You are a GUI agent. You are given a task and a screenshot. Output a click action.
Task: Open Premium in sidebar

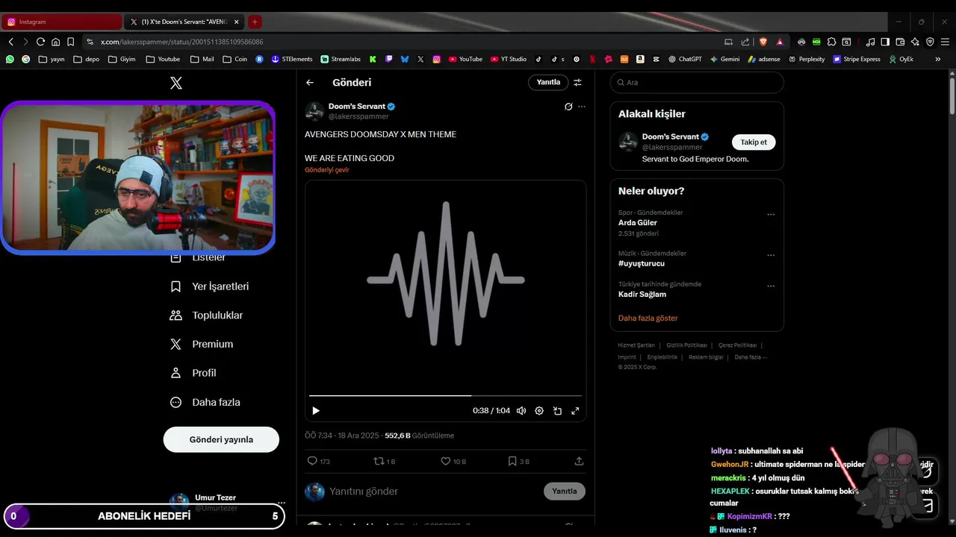tap(202, 344)
